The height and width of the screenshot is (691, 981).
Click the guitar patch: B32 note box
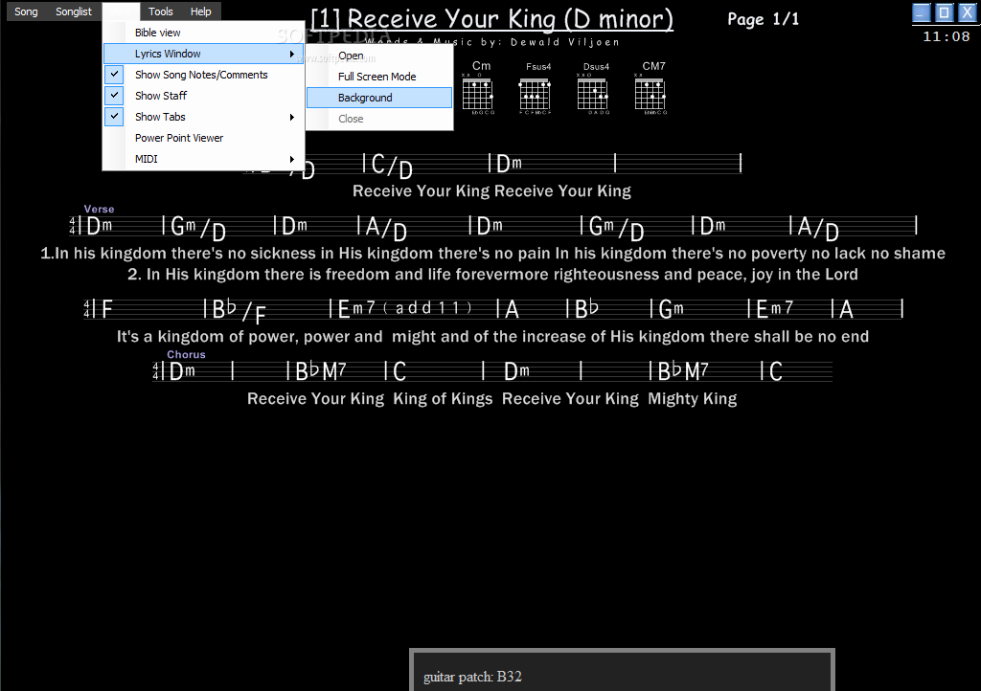[622, 670]
